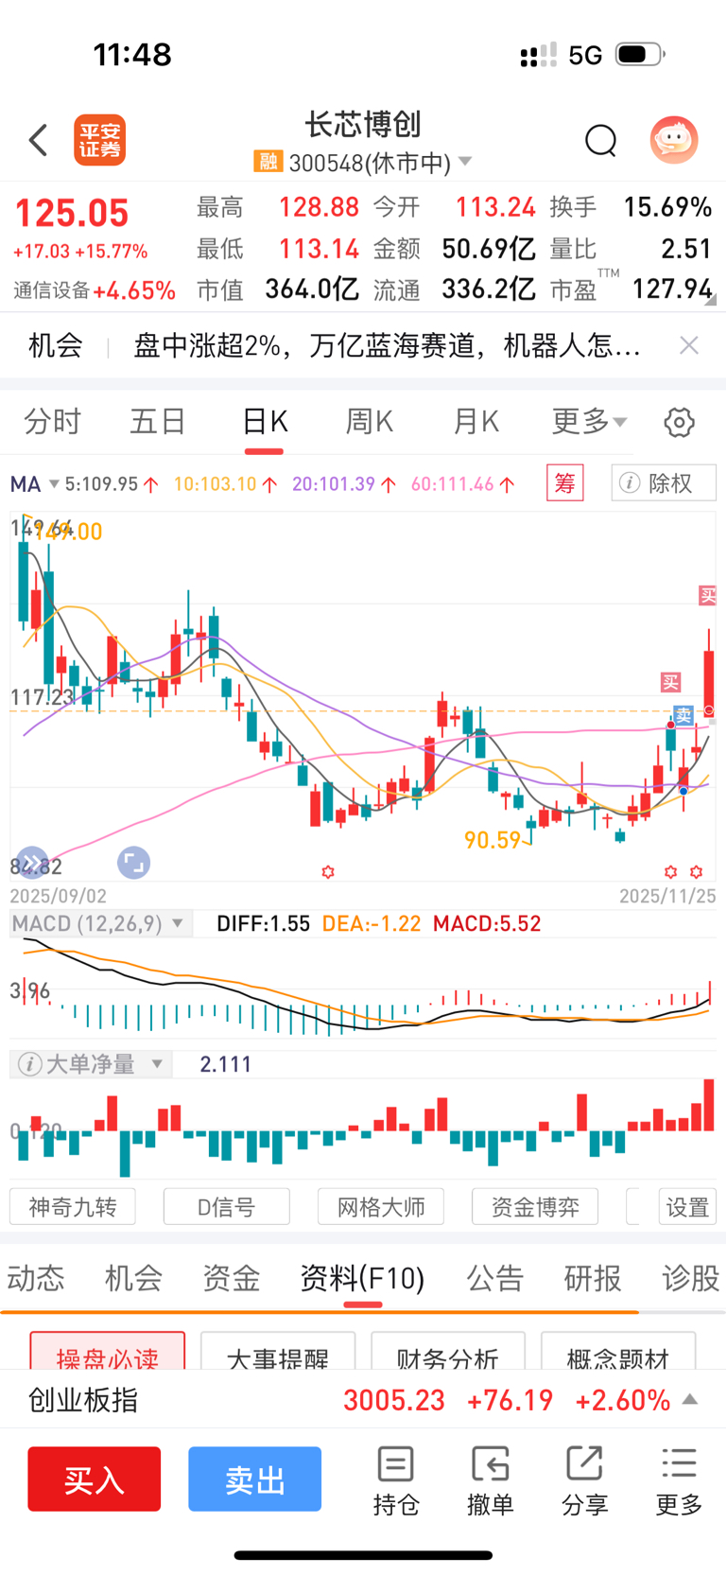Select the 神奇九转 indicator button
The height and width of the screenshot is (1575, 727).
pyautogui.click(x=73, y=1207)
